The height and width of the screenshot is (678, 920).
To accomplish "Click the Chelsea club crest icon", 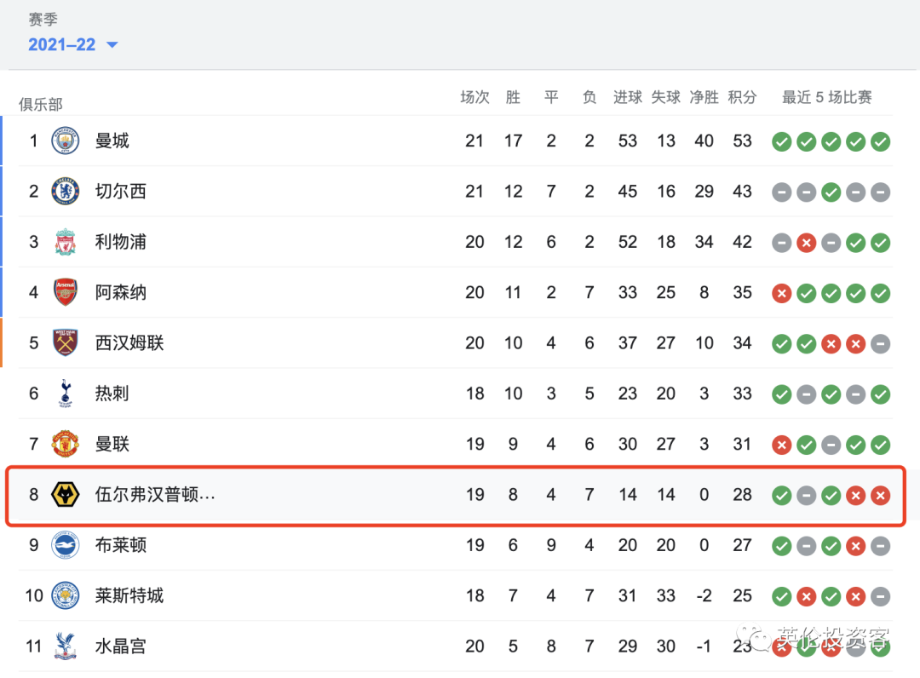I will coord(66,192).
